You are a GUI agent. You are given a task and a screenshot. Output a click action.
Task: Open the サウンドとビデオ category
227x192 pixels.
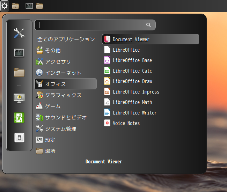point(65,117)
